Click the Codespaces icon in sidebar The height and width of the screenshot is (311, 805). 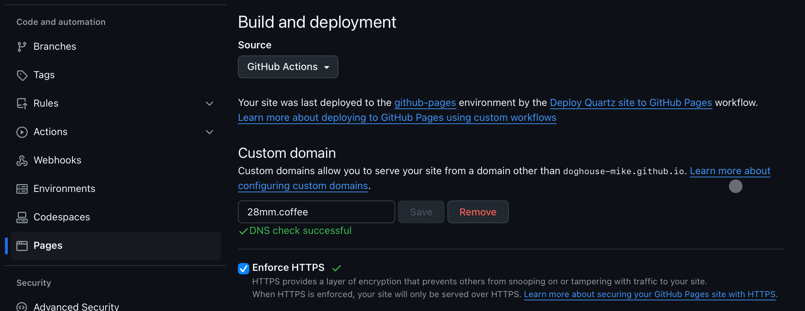click(22, 217)
